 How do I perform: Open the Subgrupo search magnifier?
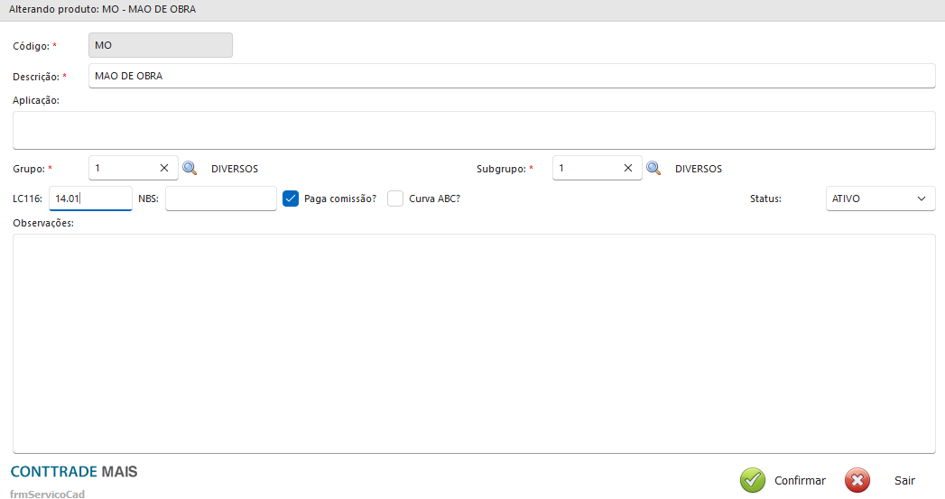pos(653,168)
